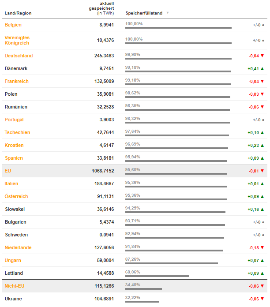The image size is (270, 307).
Task: Click green up arrow in Lettland row
Action: click(x=262, y=273)
